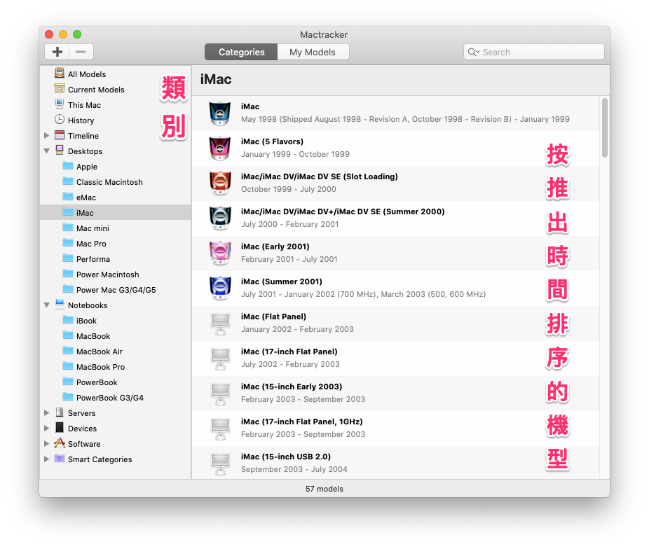Click the Software application icon
The width and height of the screenshot is (649, 549).
[60, 443]
